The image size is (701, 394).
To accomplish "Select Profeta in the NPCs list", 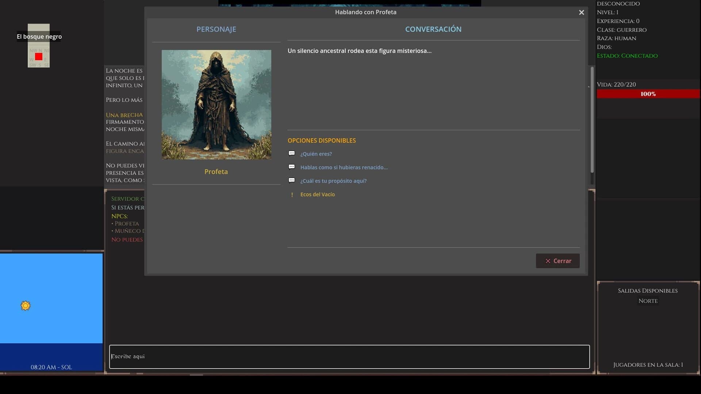I will 127,223.
